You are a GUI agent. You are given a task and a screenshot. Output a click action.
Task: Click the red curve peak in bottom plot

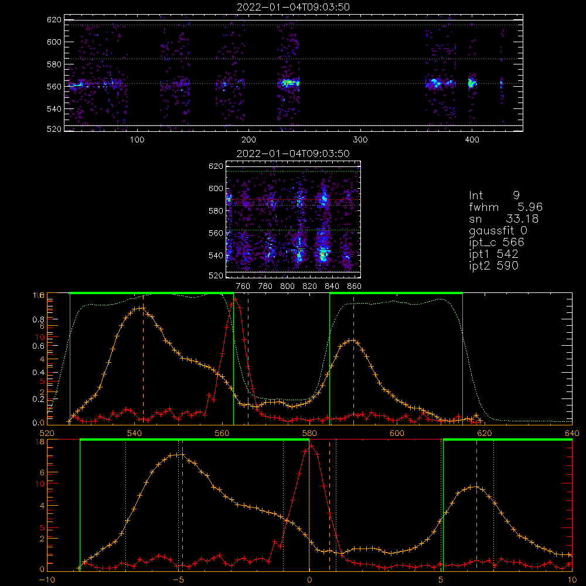(x=311, y=446)
